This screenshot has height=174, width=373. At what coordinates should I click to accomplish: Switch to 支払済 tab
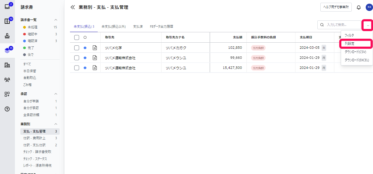point(138,27)
